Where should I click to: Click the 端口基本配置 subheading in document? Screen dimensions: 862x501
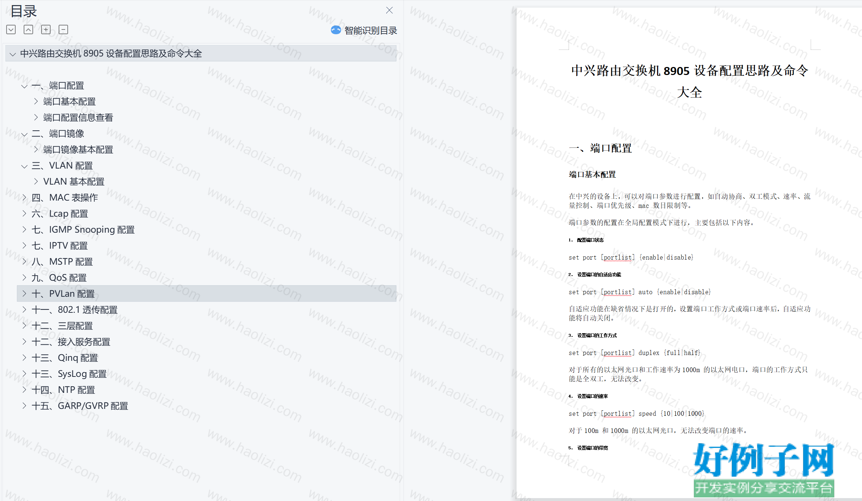592,174
